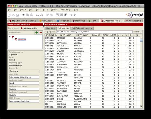The image size is (151, 119).
Task: Click the Open project folder icon
Action: point(13,15)
